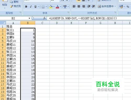131x100 pixels.
Task: Apply the yellow Fill Color bucket
Action: click(x=51, y=7)
